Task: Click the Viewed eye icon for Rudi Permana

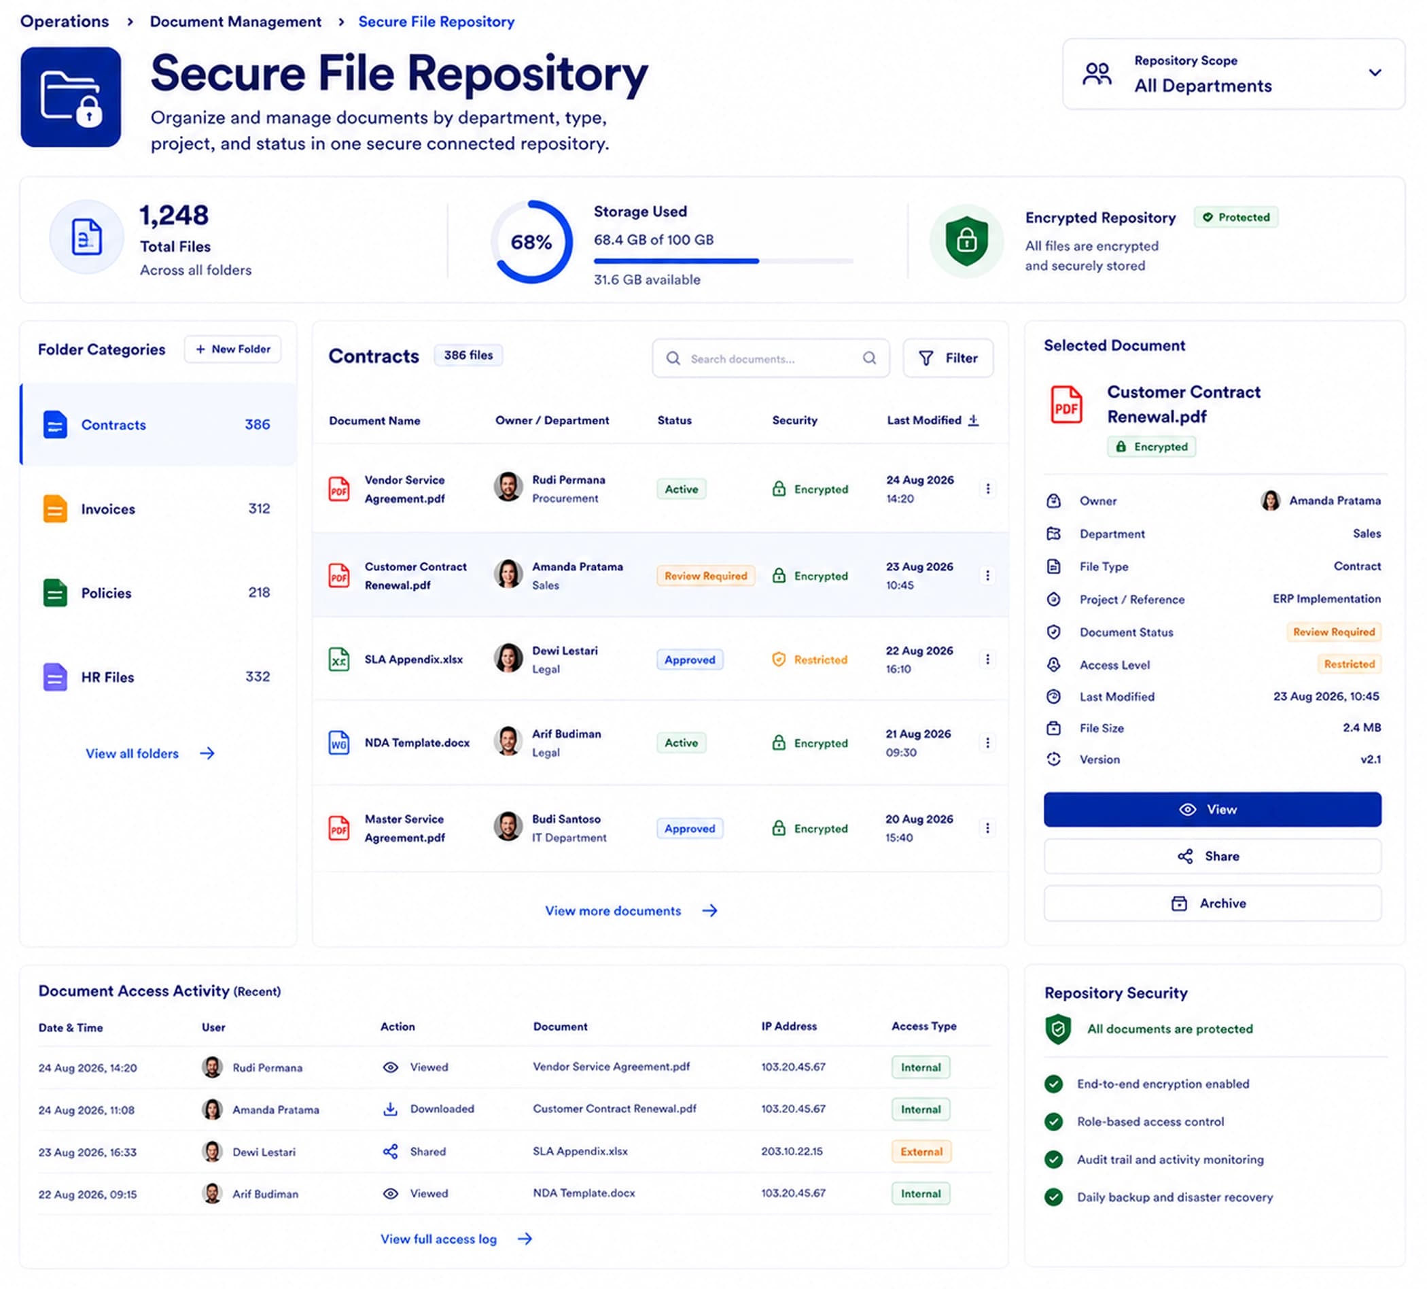Action: click(390, 1067)
